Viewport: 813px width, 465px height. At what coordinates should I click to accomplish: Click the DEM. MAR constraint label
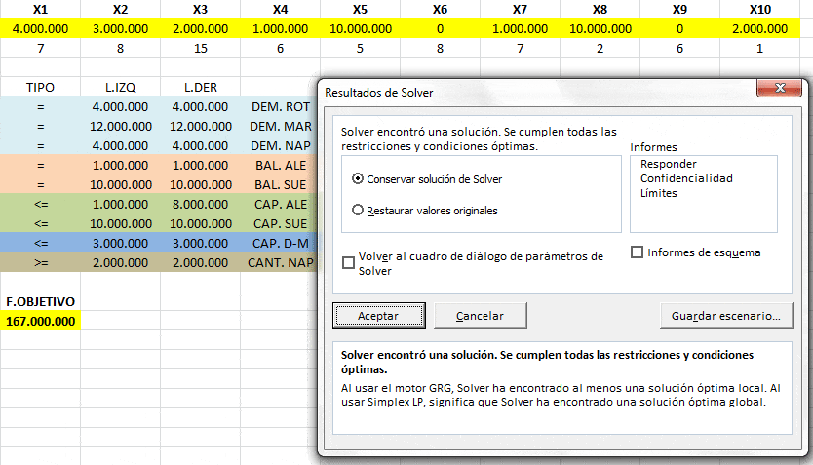280,126
